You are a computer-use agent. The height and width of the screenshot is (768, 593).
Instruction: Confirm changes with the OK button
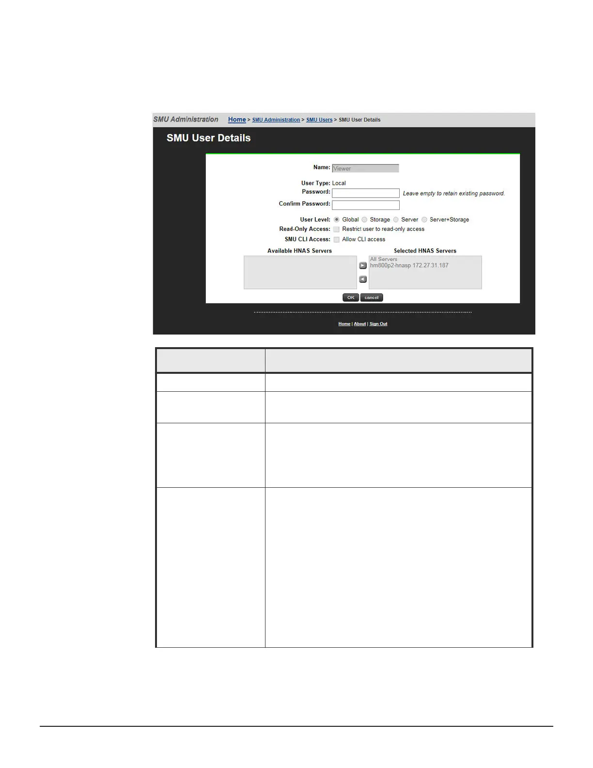351,298
